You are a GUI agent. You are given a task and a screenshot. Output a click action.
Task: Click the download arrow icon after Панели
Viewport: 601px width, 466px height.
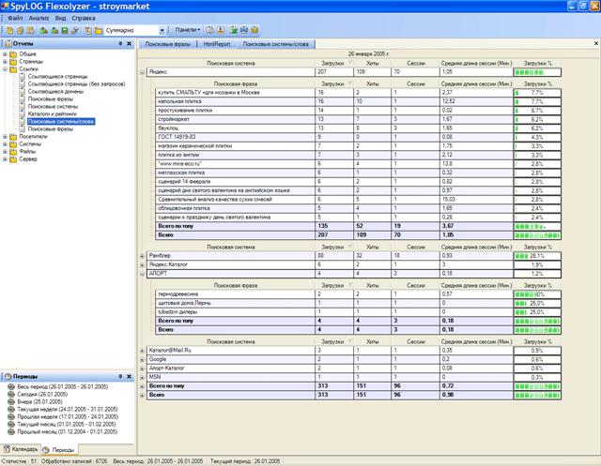(221, 30)
